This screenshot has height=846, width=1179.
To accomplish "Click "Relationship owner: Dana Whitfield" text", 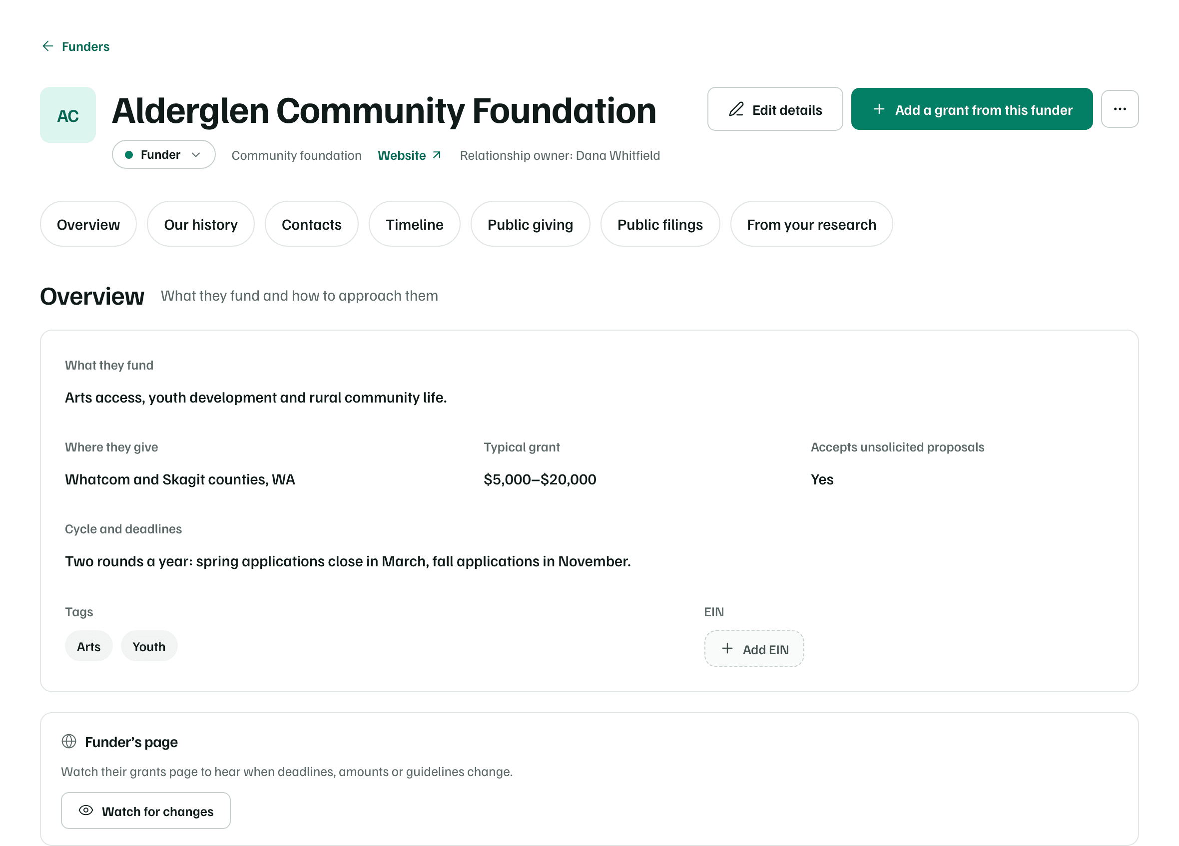I will [x=560, y=155].
